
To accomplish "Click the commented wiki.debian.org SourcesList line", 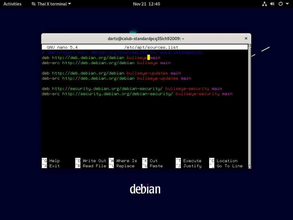I will click(x=122, y=53).
